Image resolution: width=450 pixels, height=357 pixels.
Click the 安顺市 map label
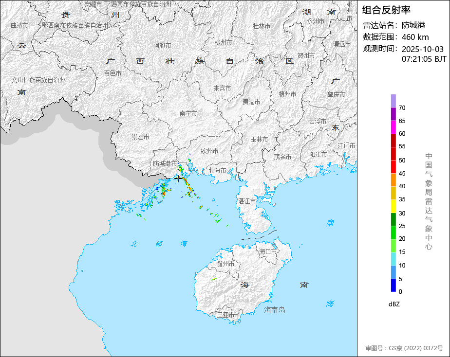pyautogui.click(x=93, y=4)
